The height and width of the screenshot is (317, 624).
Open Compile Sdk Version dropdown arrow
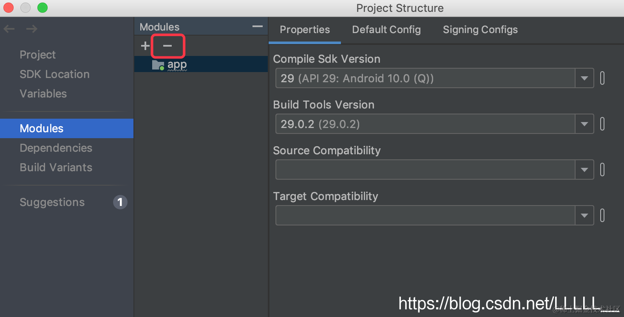click(x=584, y=78)
